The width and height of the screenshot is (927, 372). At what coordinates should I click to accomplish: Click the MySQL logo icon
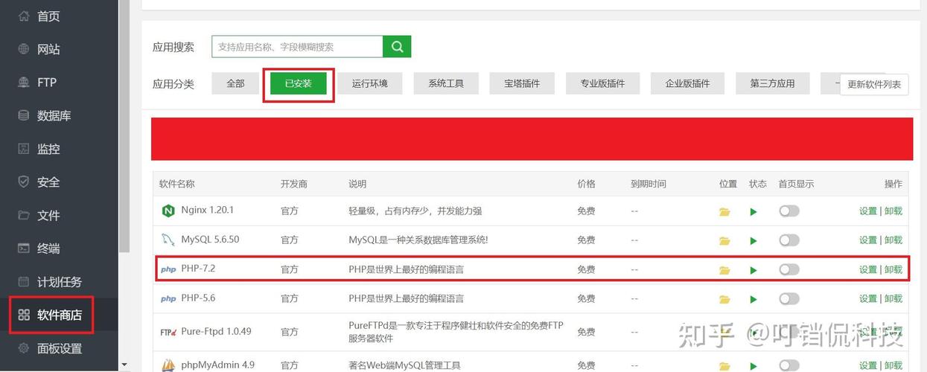pos(168,240)
